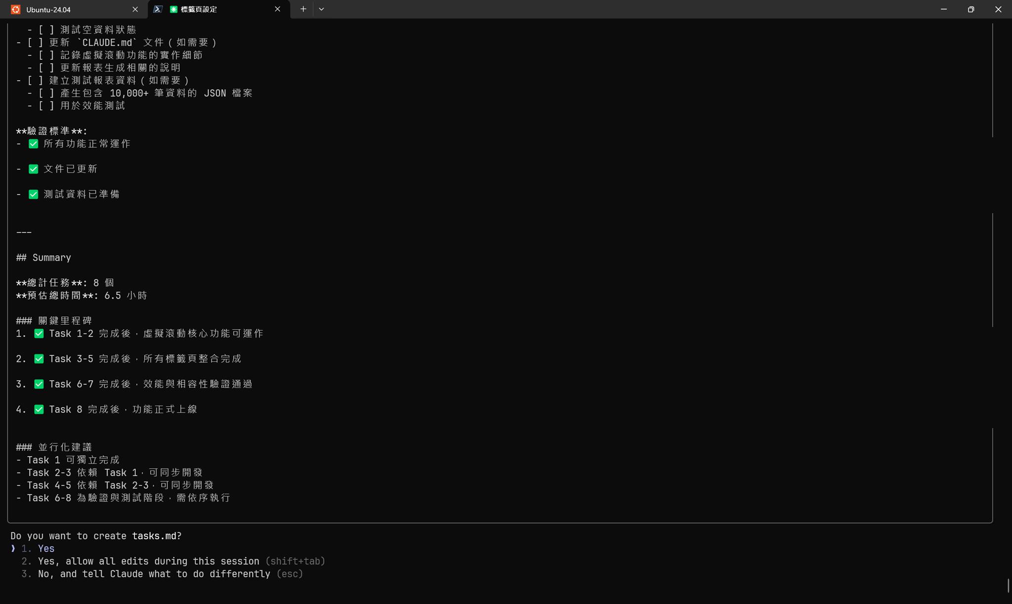Click checkmark next to Task 3-5 milestone
1012x604 pixels.
(39, 359)
